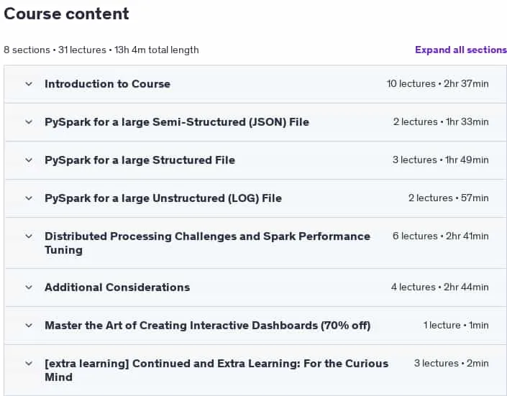507x396 pixels.
Task: Expand chevron for PySpark large Structured File
Action: pyautogui.click(x=29, y=160)
